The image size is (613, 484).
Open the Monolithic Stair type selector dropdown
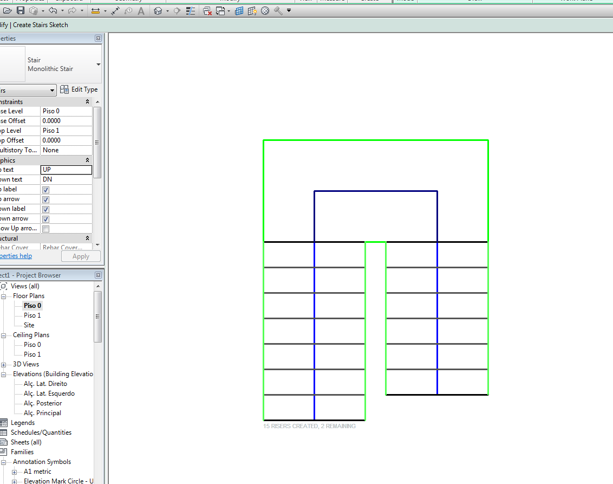pos(99,64)
